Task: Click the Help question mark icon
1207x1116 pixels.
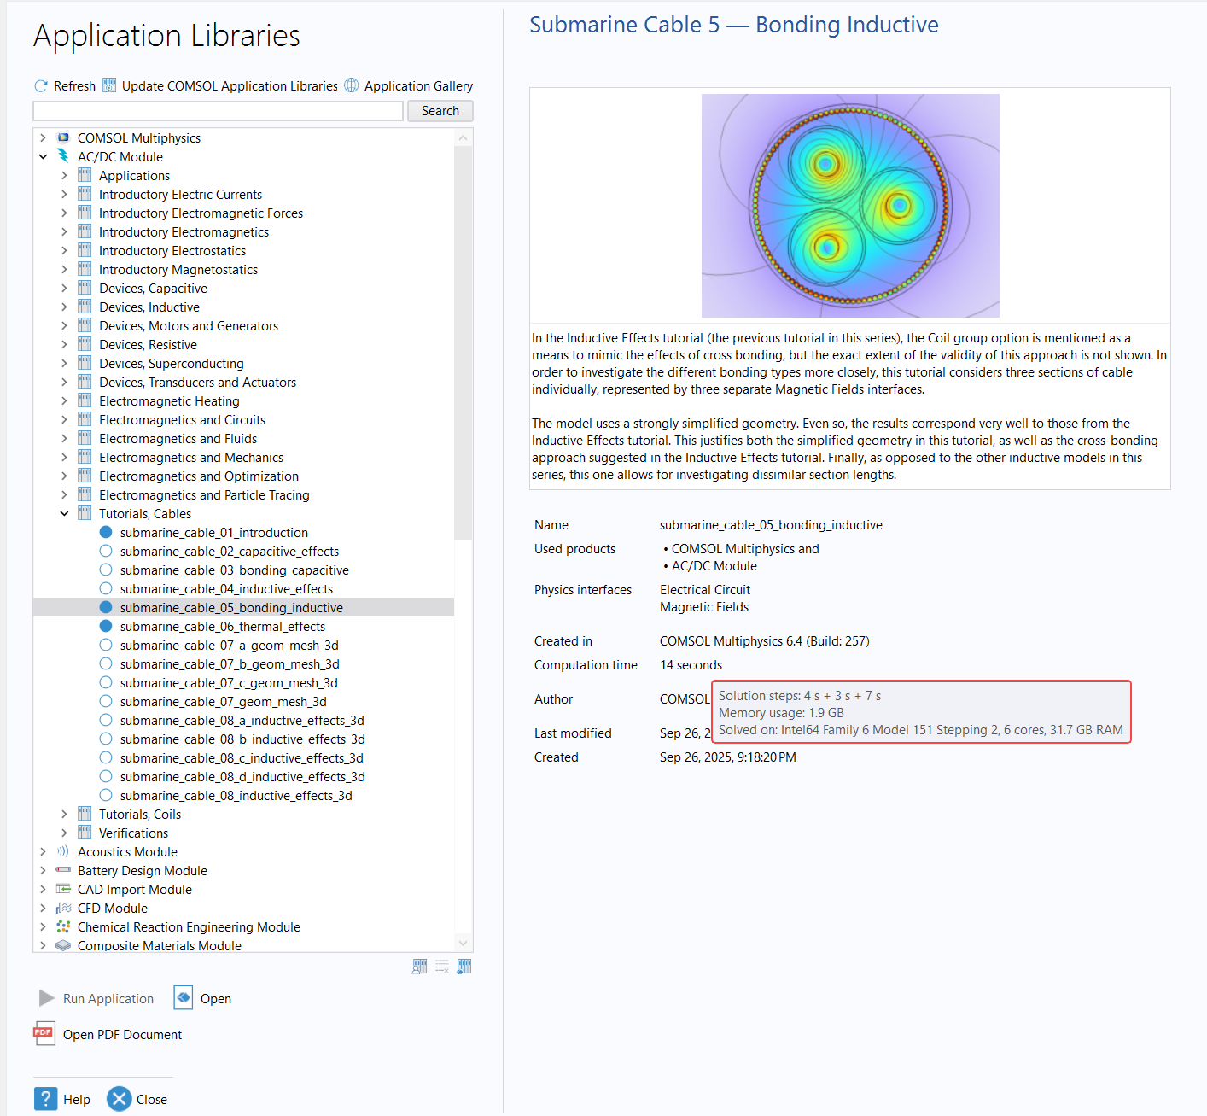Action: [46, 1099]
